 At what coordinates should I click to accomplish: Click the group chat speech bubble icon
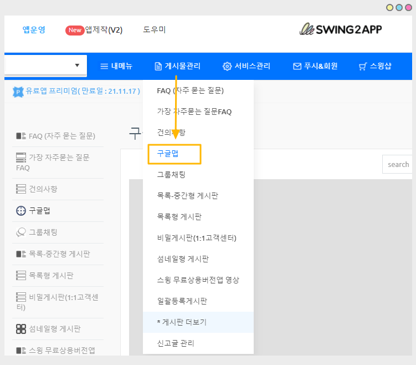tap(21, 232)
